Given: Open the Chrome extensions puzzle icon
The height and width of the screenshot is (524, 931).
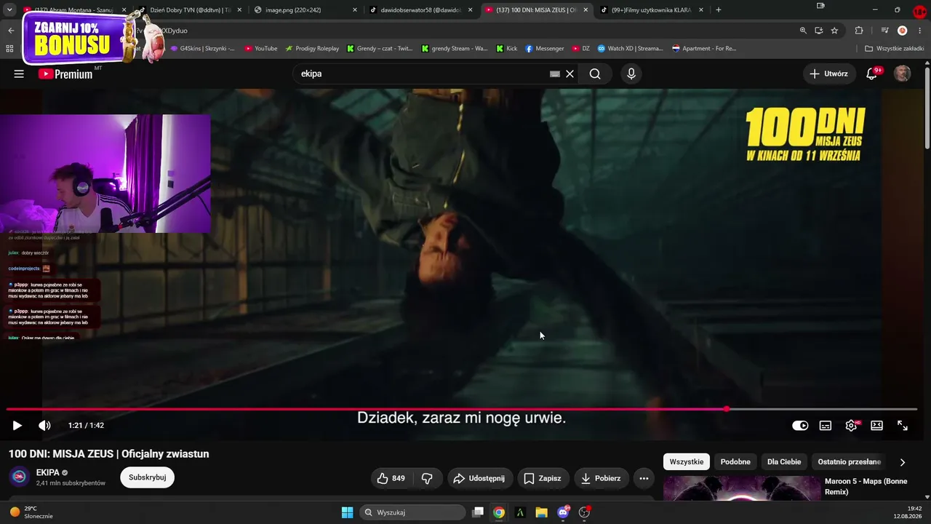Looking at the screenshot, I should coord(859,31).
